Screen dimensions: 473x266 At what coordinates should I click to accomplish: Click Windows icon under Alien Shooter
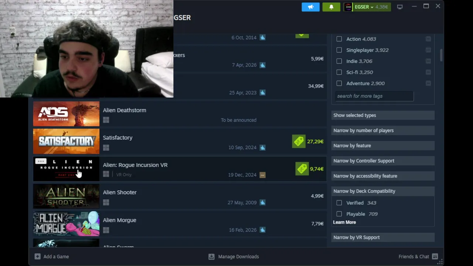106,202
